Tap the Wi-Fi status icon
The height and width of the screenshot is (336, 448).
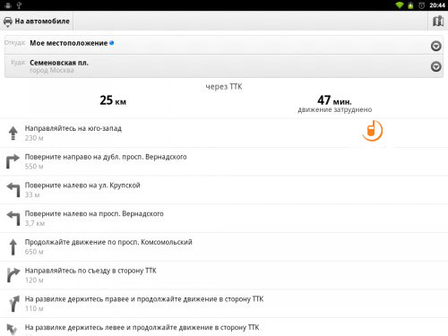(x=400, y=5)
